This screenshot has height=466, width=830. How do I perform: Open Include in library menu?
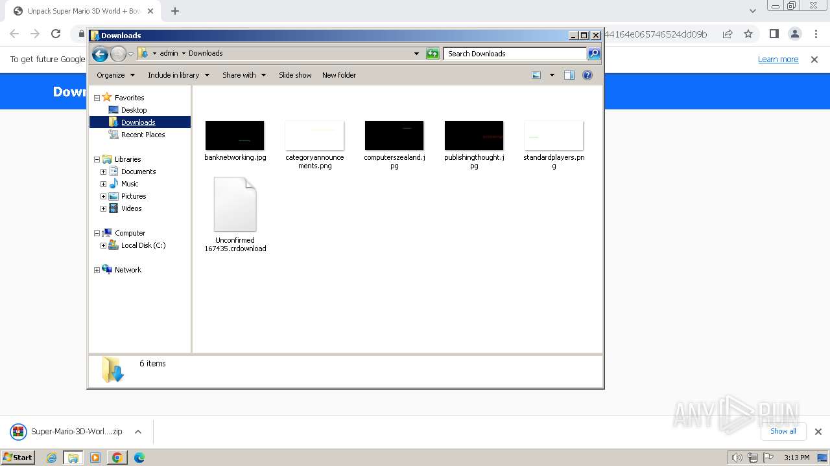[x=178, y=75]
